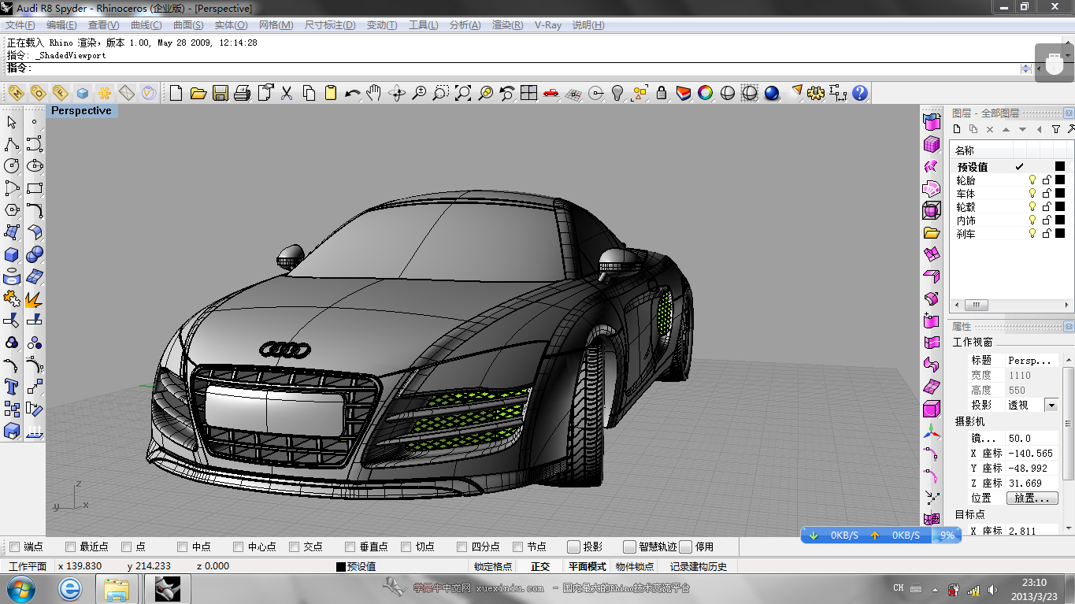
Task: Click the Explode icon in left toolbar
Action: click(35, 298)
